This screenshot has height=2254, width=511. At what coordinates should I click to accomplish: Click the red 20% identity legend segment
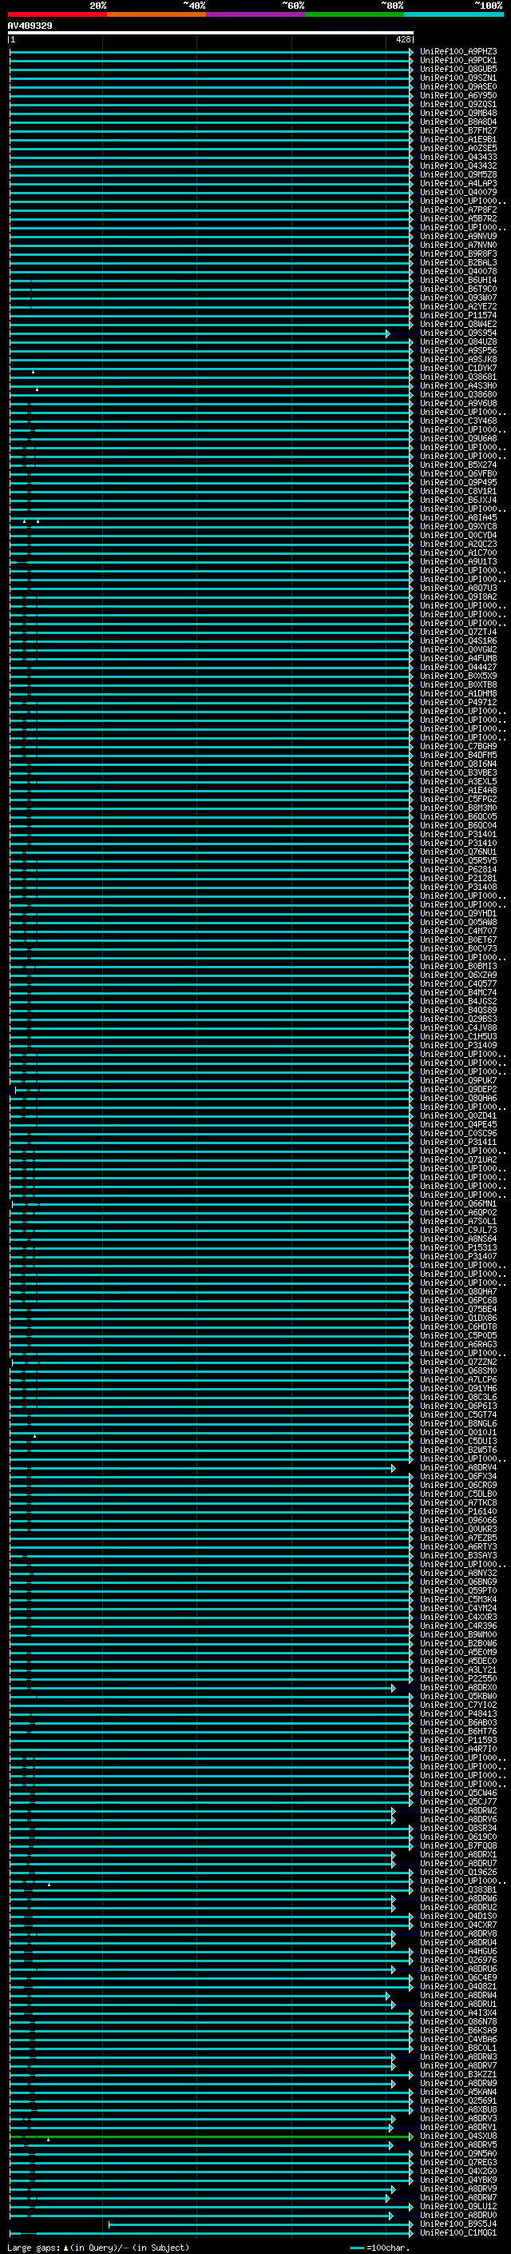click(x=57, y=14)
